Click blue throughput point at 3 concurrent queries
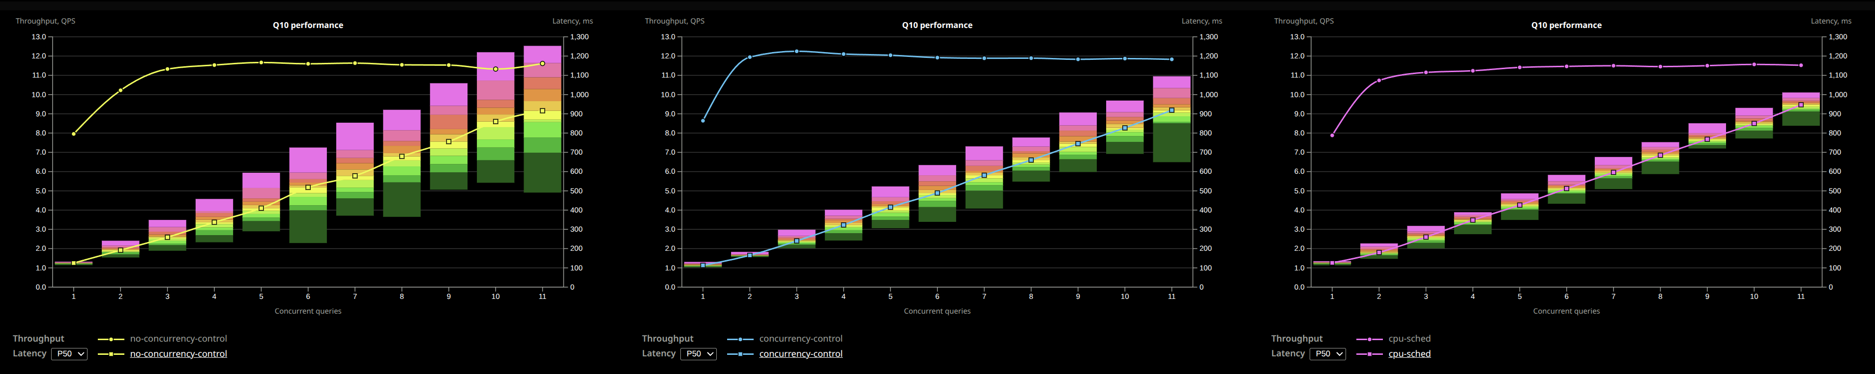Image resolution: width=1875 pixels, height=374 pixels. click(x=796, y=52)
